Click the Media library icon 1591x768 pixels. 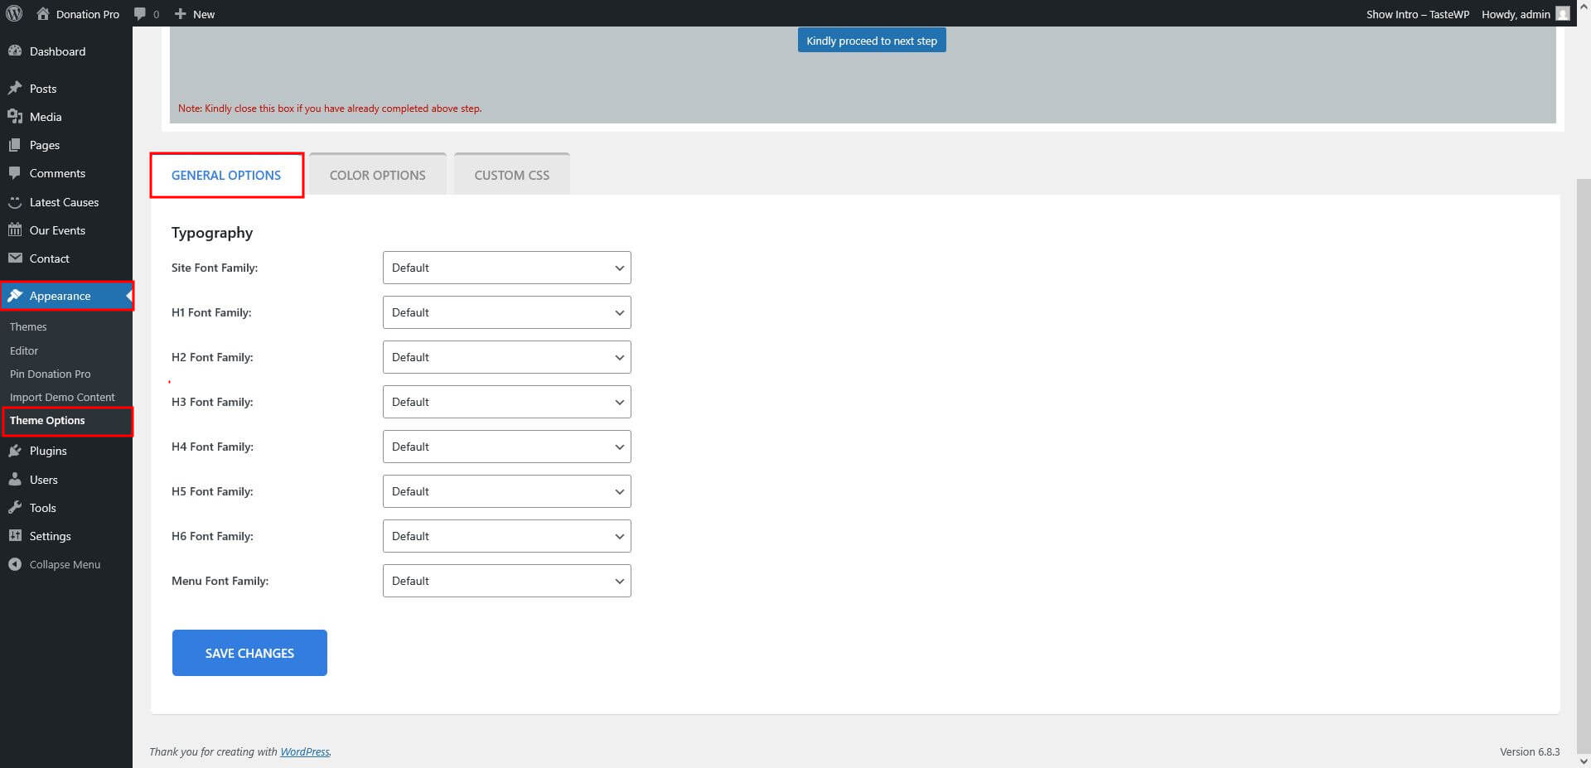[15, 117]
